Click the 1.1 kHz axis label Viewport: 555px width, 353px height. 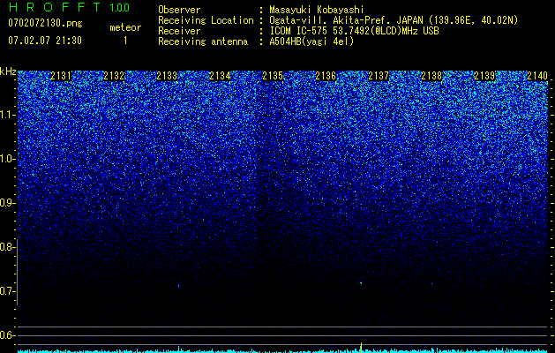[x=7, y=115]
